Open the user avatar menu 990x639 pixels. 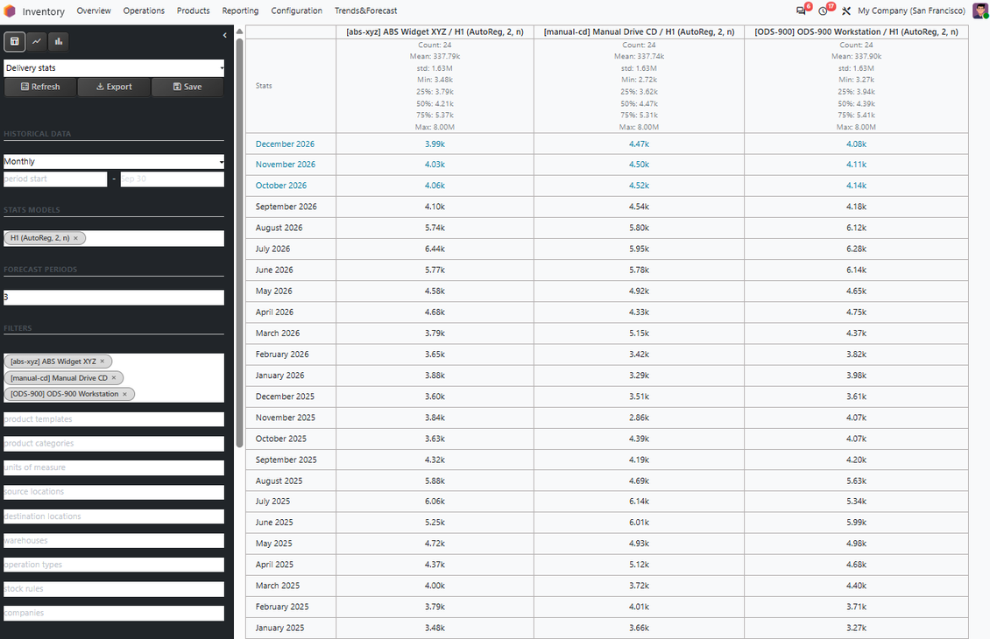(x=979, y=11)
